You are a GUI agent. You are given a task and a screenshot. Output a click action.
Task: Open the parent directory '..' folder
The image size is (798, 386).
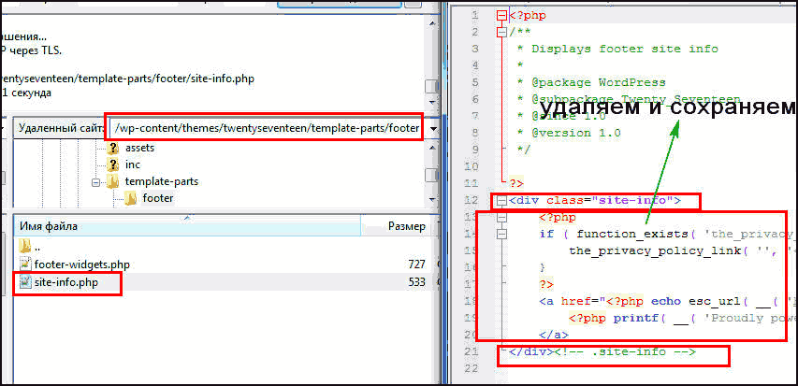click(x=24, y=247)
